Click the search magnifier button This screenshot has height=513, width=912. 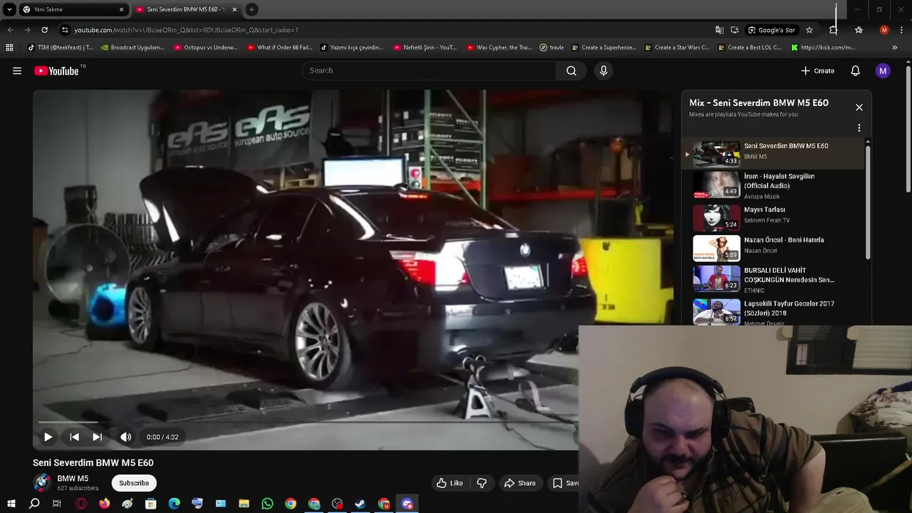(x=571, y=71)
